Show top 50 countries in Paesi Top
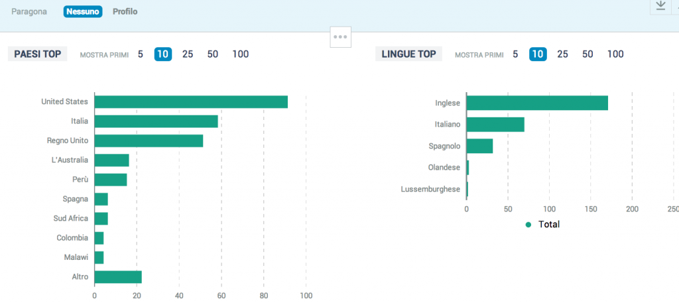Image resolution: width=679 pixels, height=303 pixels. click(213, 54)
